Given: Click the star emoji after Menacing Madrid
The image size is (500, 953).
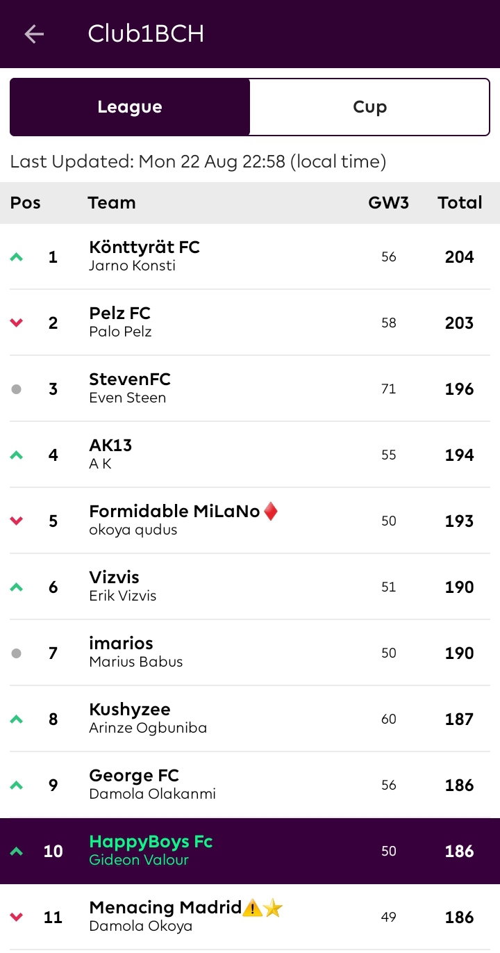Looking at the screenshot, I should (x=273, y=908).
